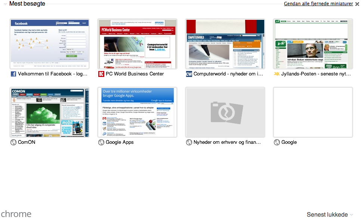
Task: Click the ComON title text
Action: tap(27, 142)
